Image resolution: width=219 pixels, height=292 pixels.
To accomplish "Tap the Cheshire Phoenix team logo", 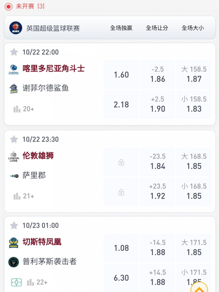I will coord(14,243).
